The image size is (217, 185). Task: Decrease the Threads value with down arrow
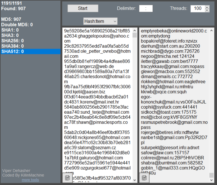pos(207,10)
